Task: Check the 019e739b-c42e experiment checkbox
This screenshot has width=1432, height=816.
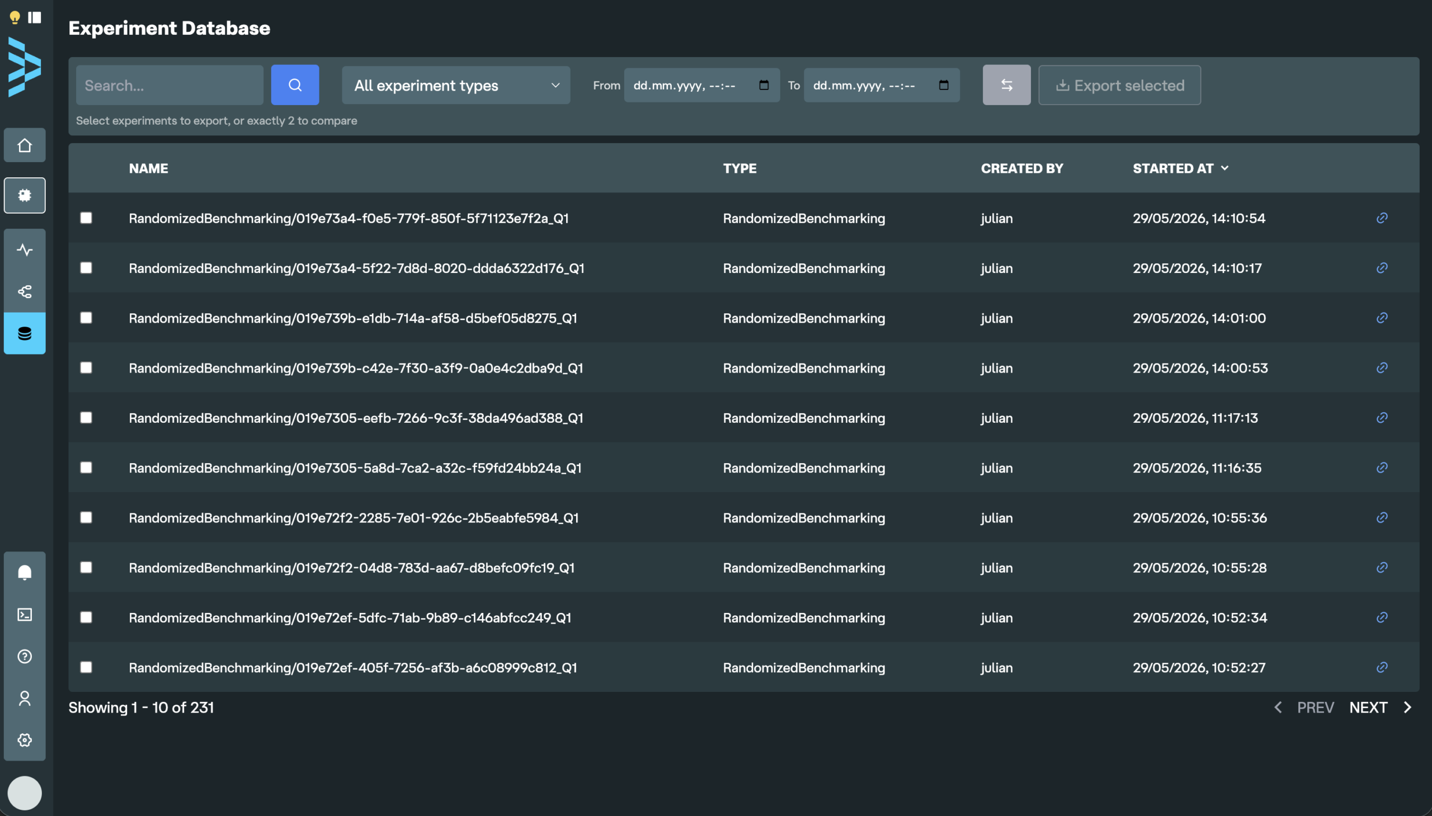Action: click(x=86, y=367)
